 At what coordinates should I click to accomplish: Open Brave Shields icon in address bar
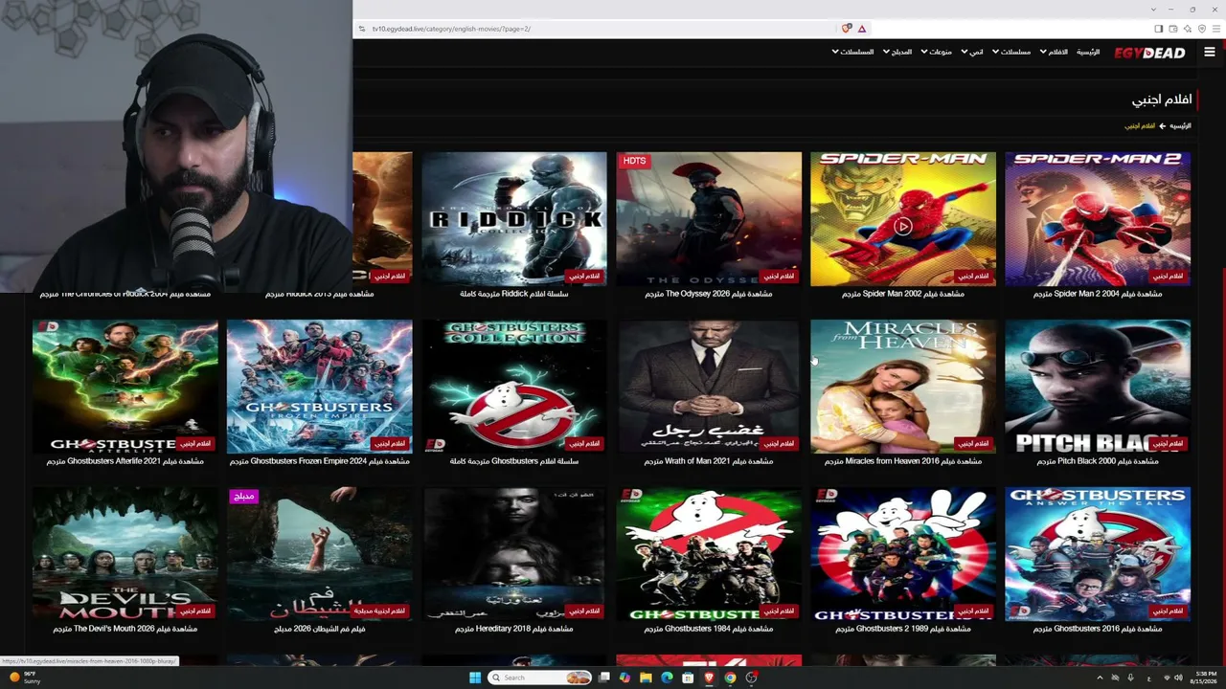pos(847,29)
